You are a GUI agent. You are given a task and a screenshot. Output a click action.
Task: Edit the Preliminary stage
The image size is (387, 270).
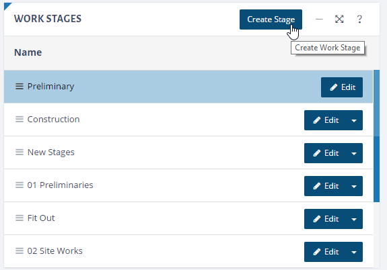point(342,87)
